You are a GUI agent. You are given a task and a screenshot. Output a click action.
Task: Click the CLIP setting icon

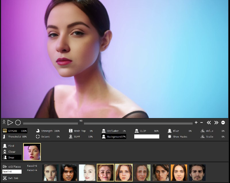point(137,131)
